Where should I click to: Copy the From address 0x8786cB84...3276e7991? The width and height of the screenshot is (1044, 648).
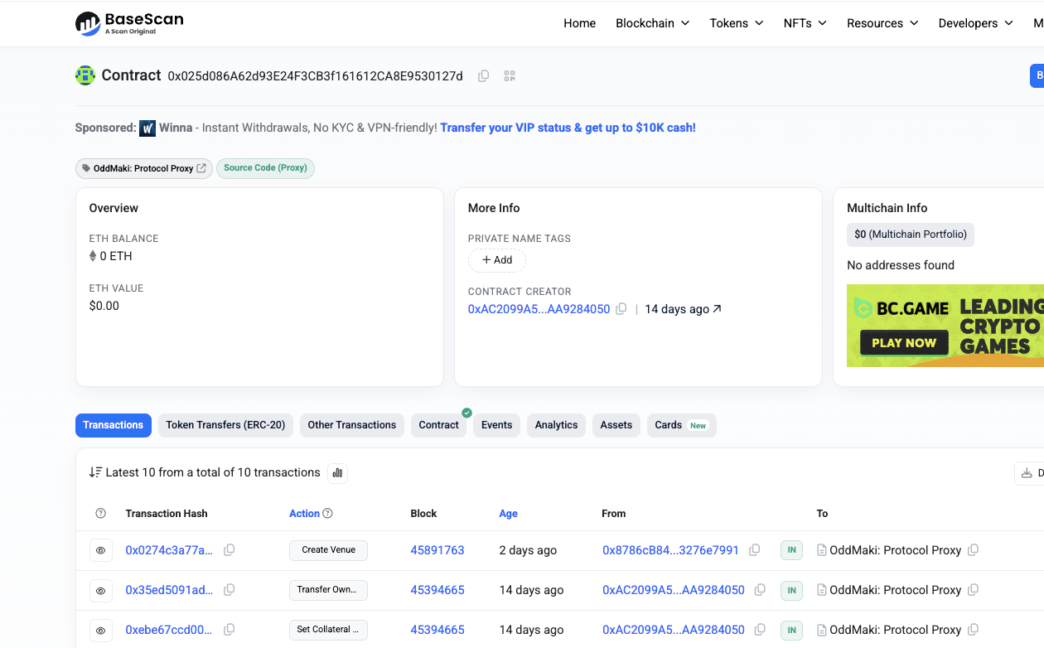point(755,550)
